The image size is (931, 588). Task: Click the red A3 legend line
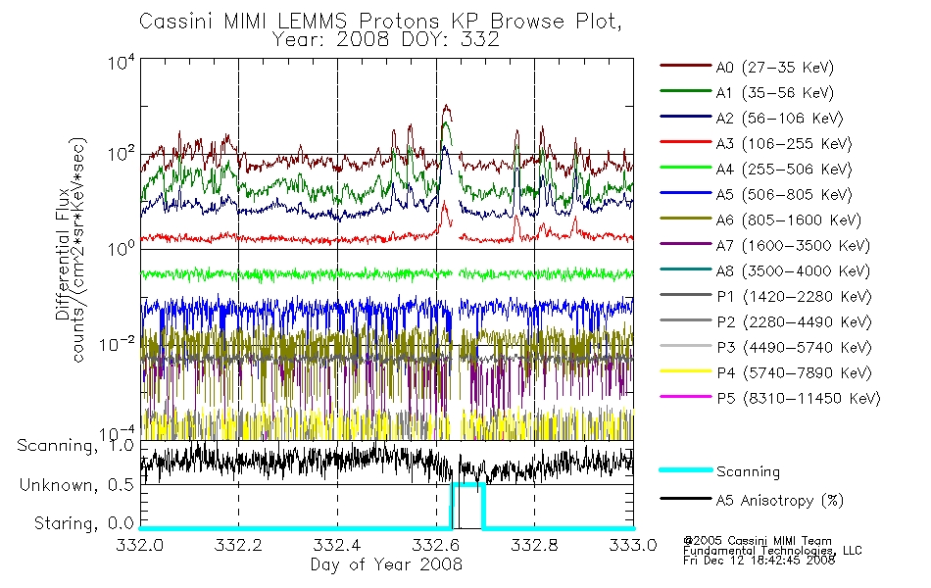coord(685,142)
